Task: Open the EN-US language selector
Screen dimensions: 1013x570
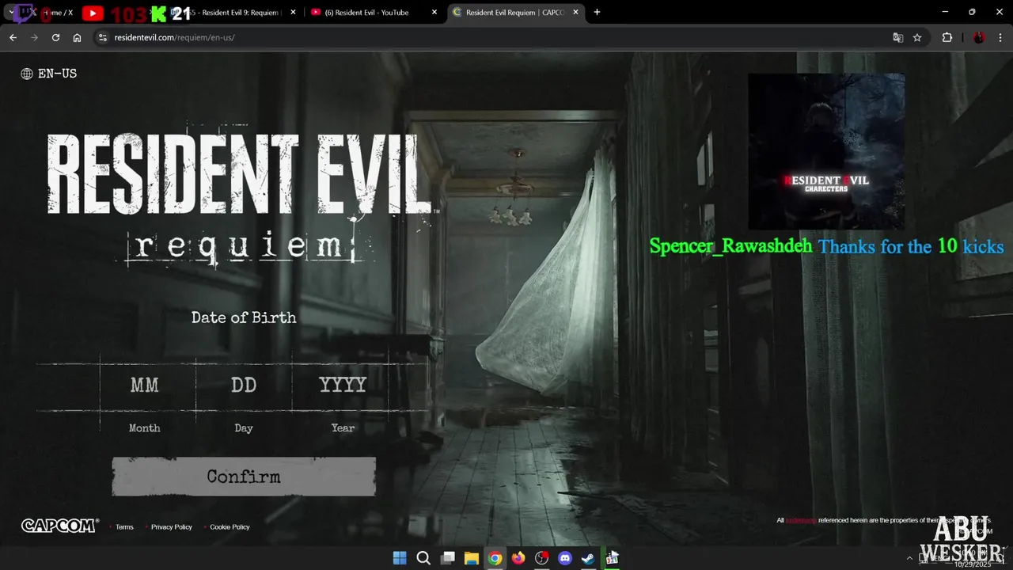Action: 48,74
